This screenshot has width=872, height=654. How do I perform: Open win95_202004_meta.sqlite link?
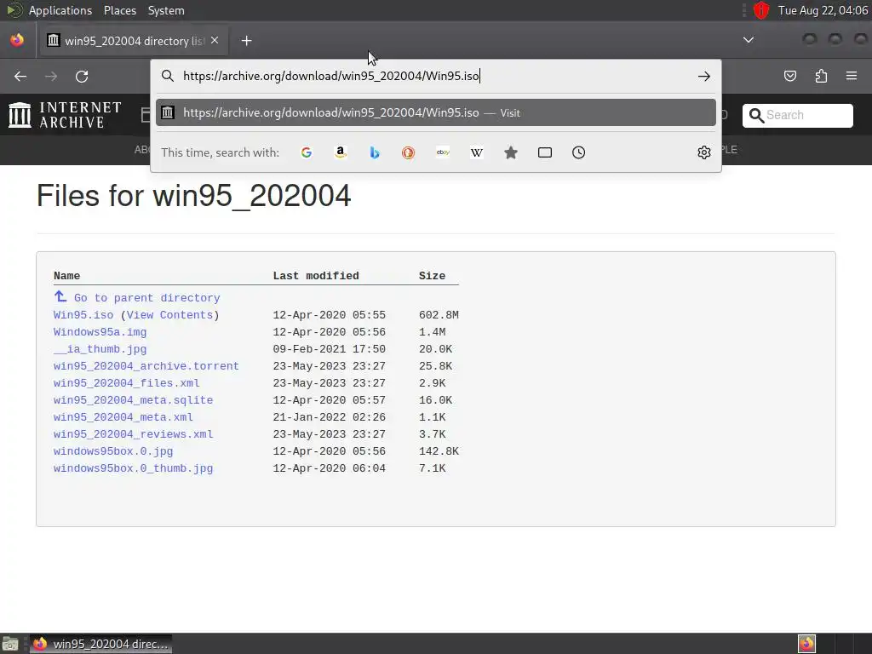coord(133,400)
